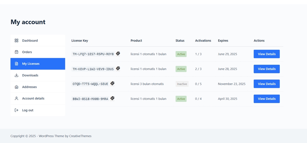Click the CreativeThemes copyright footer text

tap(51, 136)
